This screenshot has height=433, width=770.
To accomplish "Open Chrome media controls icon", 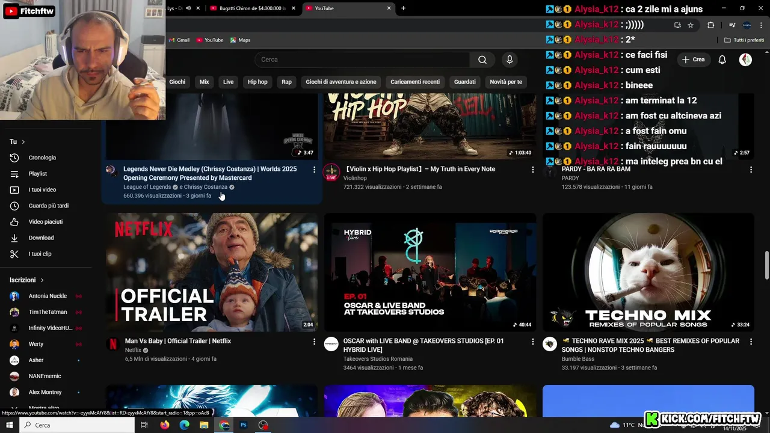I will [732, 25].
